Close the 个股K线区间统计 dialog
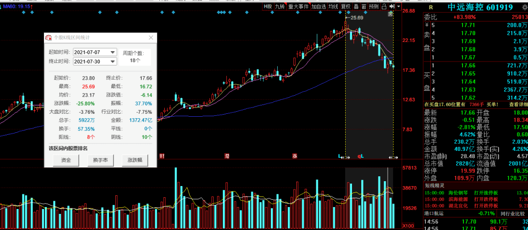 (x=151, y=38)
